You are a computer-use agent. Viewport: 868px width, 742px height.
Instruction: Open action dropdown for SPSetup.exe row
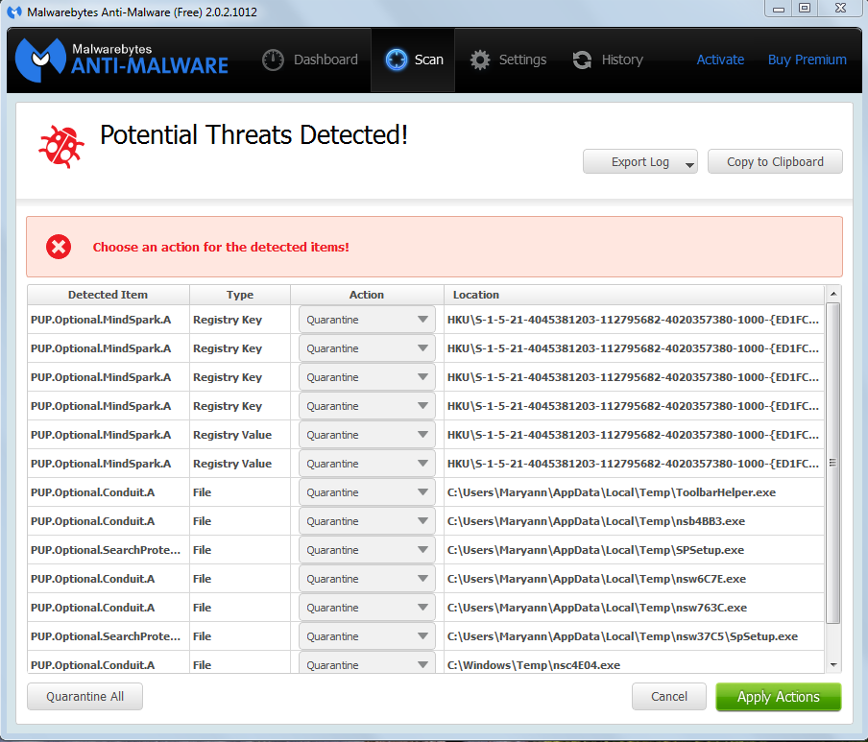click(367, 549)
